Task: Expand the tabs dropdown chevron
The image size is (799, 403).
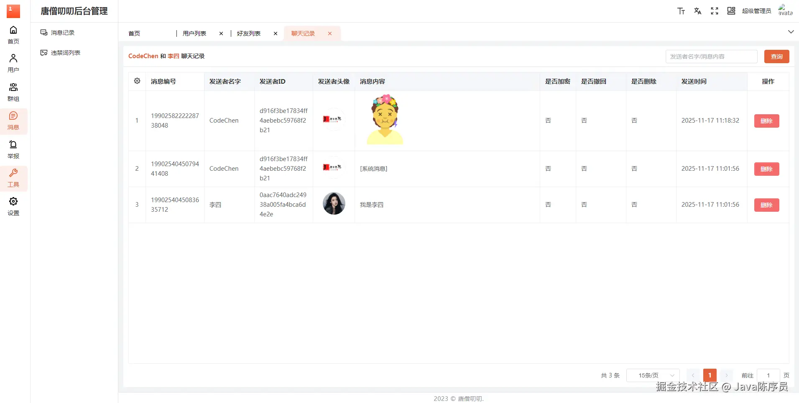Action: 791,32
